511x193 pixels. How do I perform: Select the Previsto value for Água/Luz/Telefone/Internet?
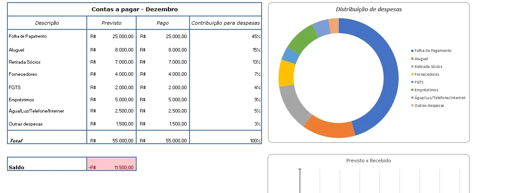(x=111, y=111)
